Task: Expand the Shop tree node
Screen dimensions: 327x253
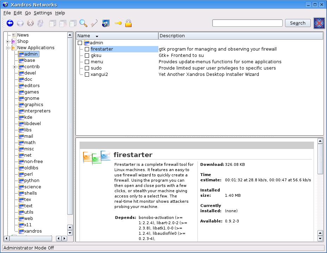Action: pyautogui.click(x=8, y=41)
